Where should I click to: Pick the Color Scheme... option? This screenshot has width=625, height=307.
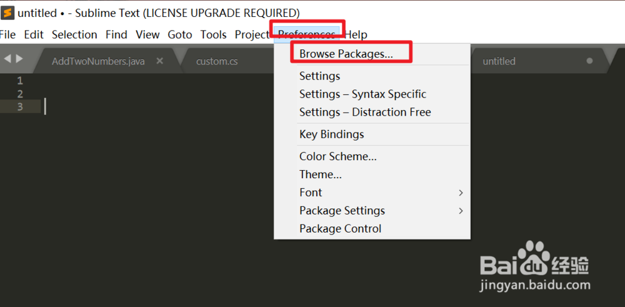click(x=337, y=156)
